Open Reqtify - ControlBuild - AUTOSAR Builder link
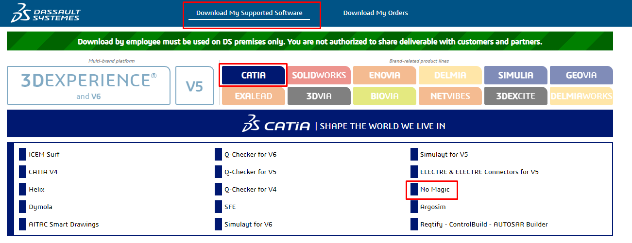632x243 pixels. point(484,224)
